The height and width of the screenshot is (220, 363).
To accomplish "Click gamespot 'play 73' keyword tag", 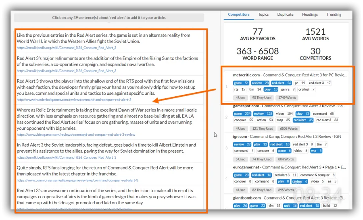I will pos(303,114).
